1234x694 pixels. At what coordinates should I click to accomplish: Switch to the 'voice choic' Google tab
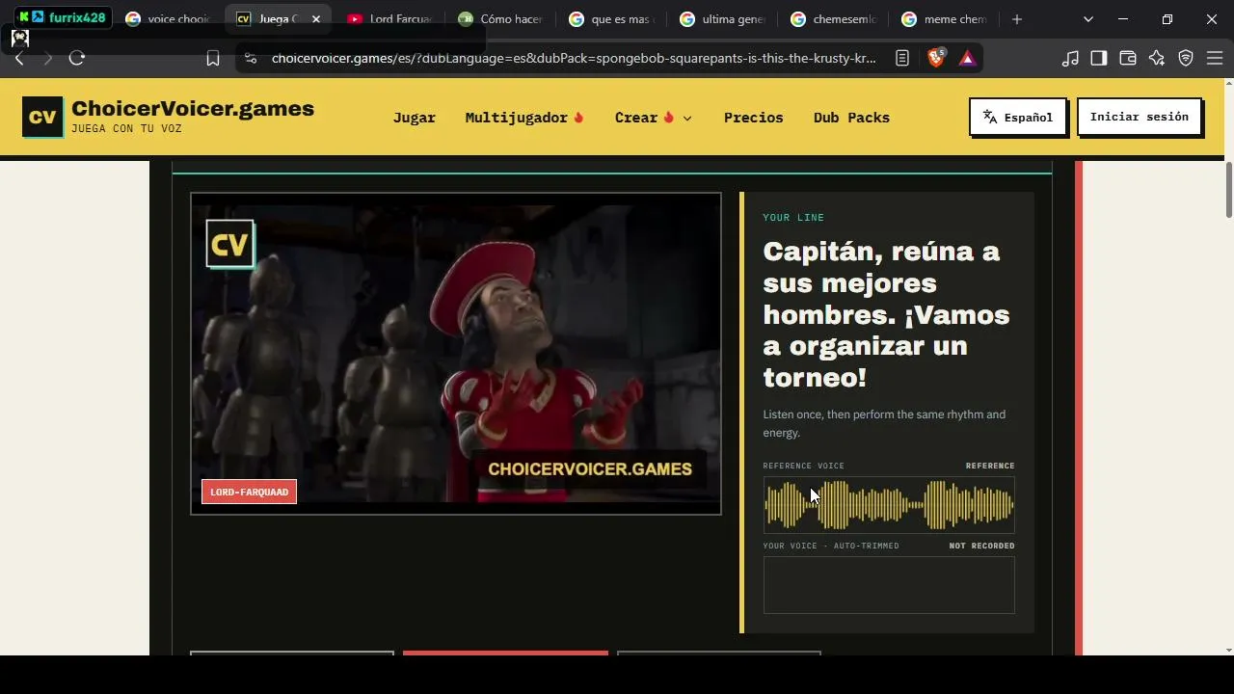tap(169, 19)
